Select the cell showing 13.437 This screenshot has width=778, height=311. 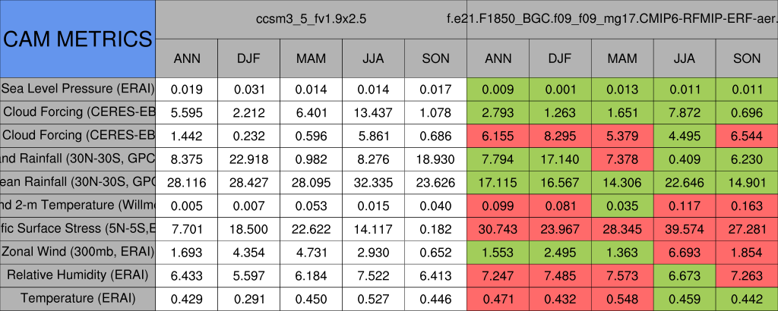tap(374, 112)
